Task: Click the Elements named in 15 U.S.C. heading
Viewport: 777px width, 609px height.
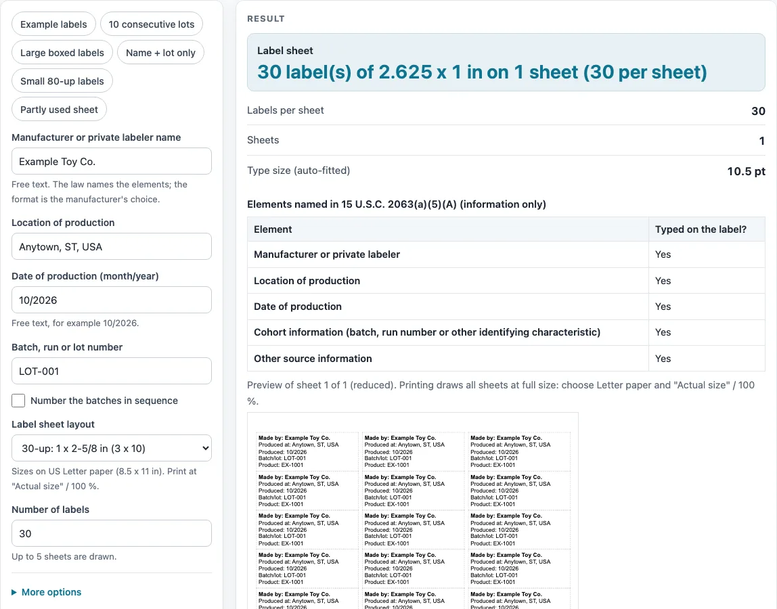Action: tap(397, 204)
